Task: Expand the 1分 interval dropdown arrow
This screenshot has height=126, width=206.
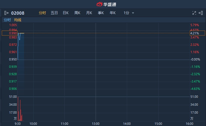Action: pyautogui.click(x=133, y=13)
